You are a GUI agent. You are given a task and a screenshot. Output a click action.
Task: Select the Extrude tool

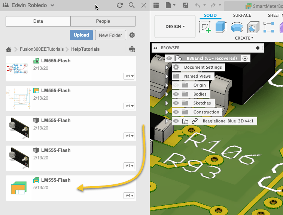pos(221,27)
